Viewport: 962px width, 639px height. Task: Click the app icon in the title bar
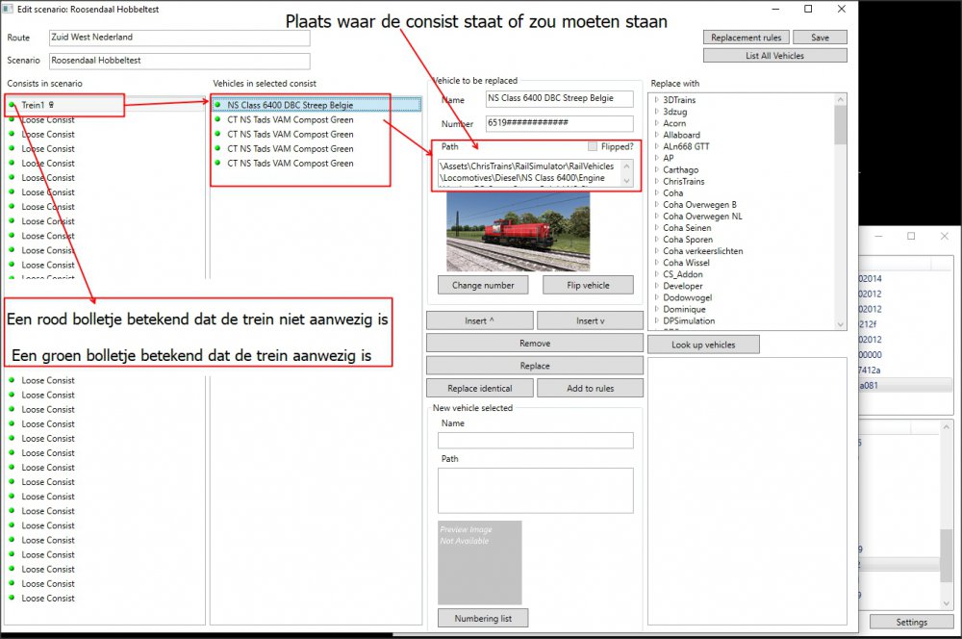click(10, 9)
